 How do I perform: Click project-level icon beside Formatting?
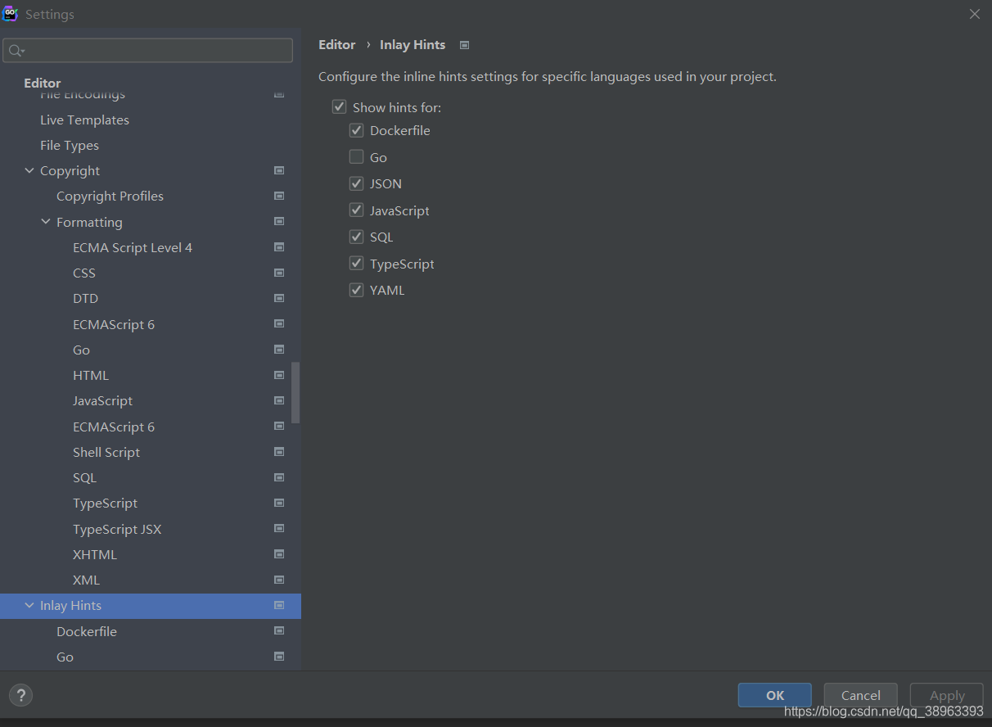point(279,222)
